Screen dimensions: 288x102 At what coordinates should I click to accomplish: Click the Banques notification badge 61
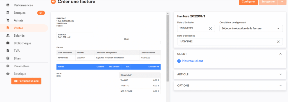(x=41, y=13)
